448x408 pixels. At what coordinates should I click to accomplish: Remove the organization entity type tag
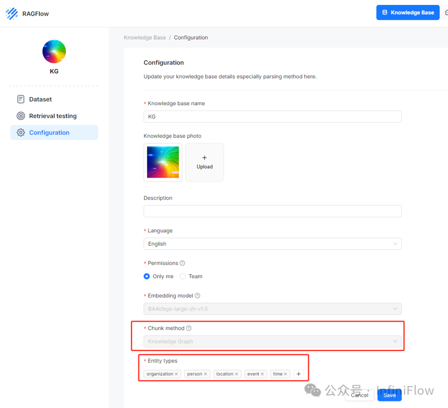(x=176, y=374)
